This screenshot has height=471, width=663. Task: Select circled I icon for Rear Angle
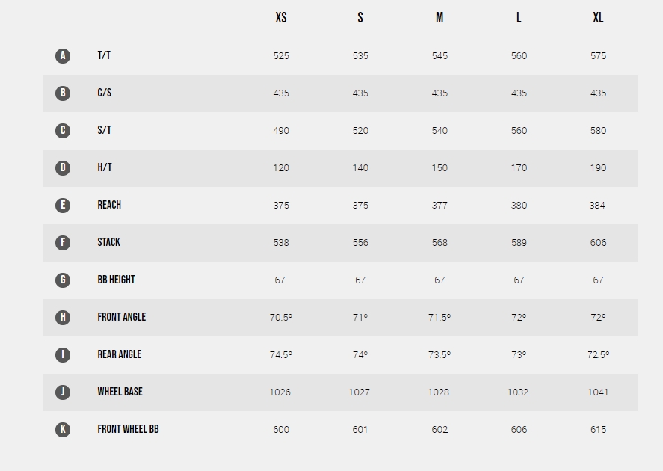point(63,354)
